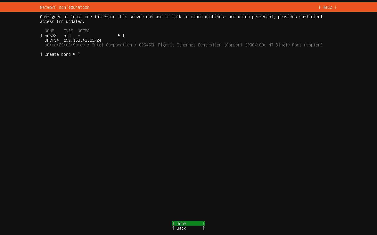The width and height of the screenshot is (377, 235).
Task: Click the ens33 interface name
Action: [51, 36]
